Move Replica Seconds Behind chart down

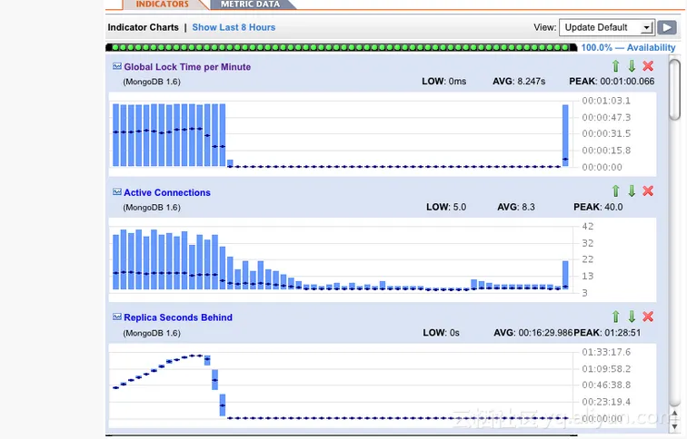pyautogui.click(x=632, y=317)
